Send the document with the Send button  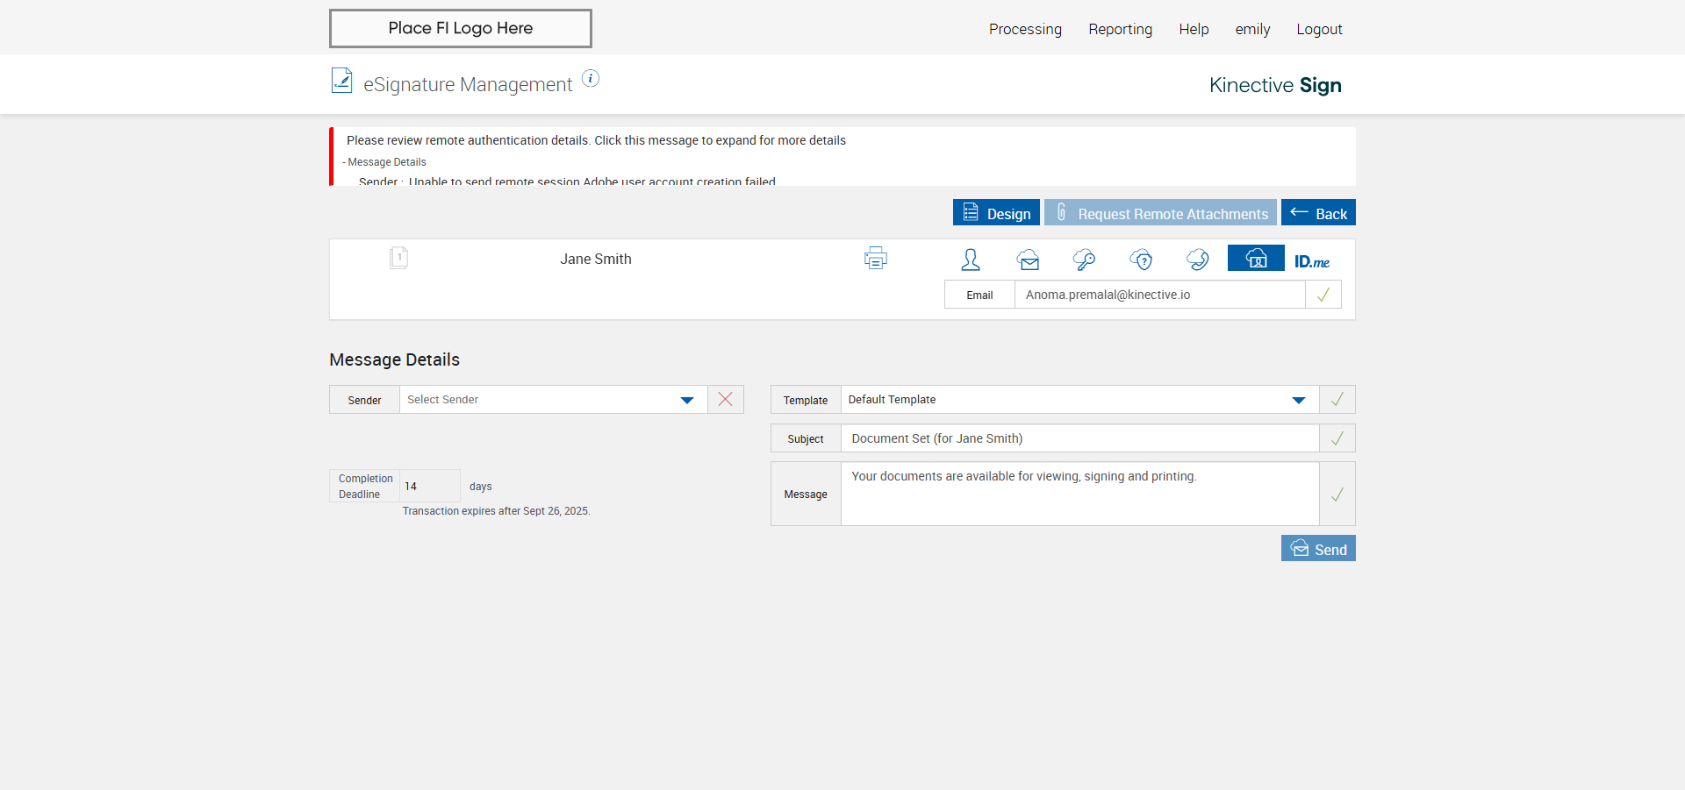(x=1318, y=549)
